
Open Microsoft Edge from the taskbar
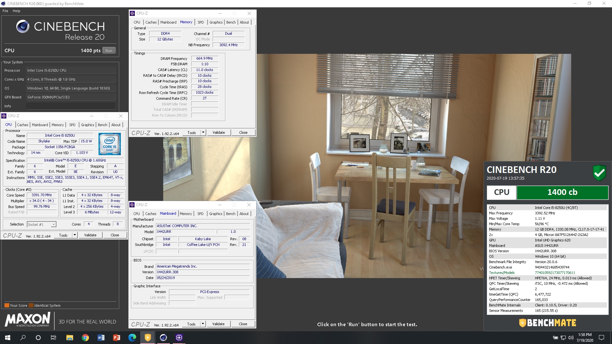point(132,338)
